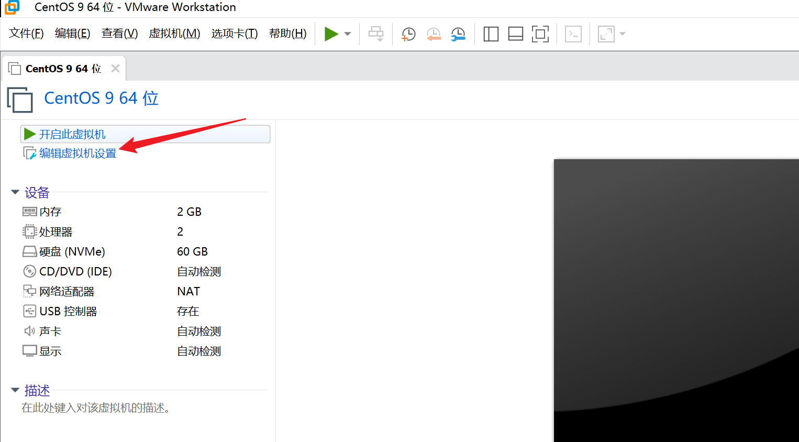Open the 编辑(E) menu
Viewport: 799px width, 442px height.
[x=72, y=34]
